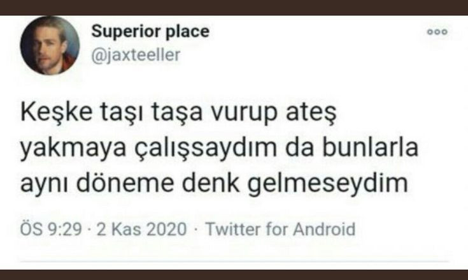Open the Superior place profile picture
The height and width of the screenshot is (280, 468).
(x=50, y=45)
